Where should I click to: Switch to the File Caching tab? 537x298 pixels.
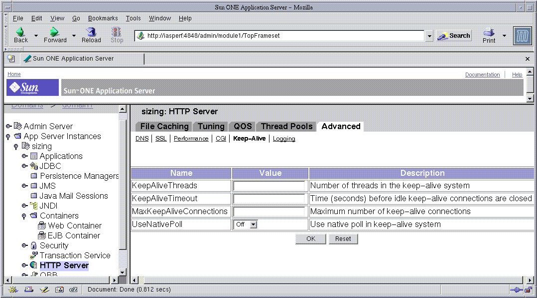pos(164,126)
